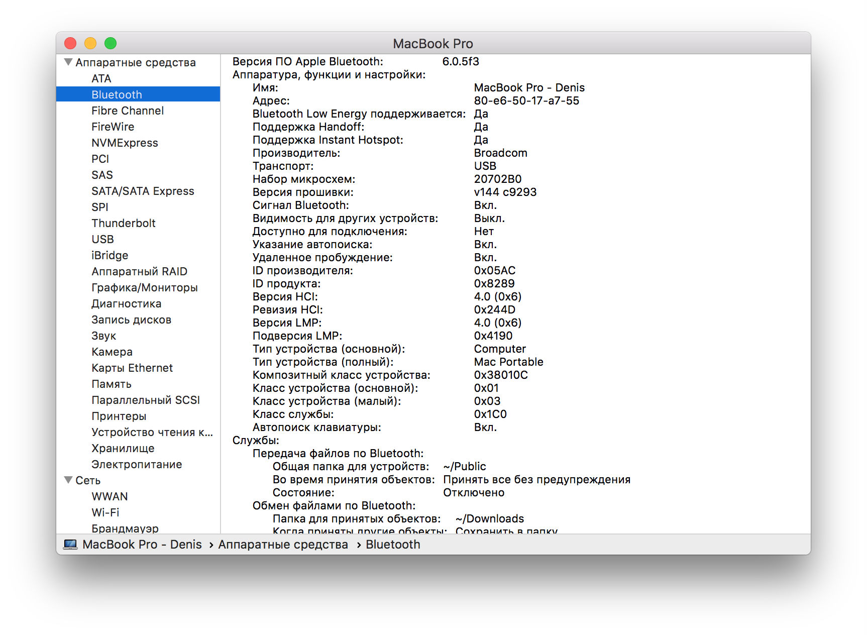Click the Отключено state value

coord(474,492)
